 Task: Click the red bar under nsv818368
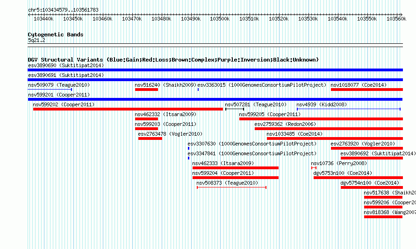pos(383,217)
